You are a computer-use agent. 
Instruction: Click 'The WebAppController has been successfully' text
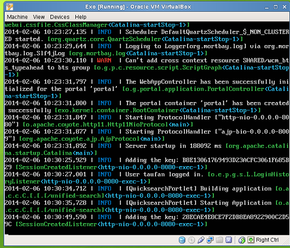pos(200,82)
